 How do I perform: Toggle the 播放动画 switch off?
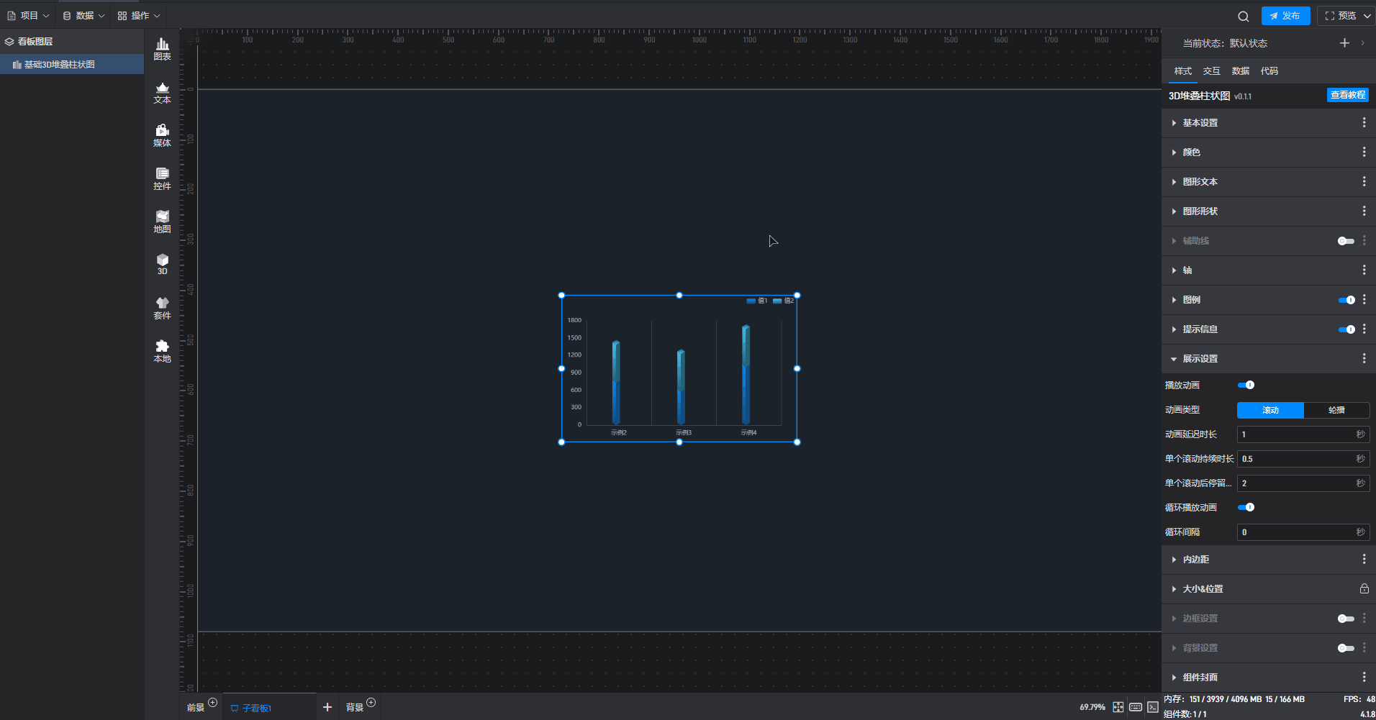(1246, 386)
